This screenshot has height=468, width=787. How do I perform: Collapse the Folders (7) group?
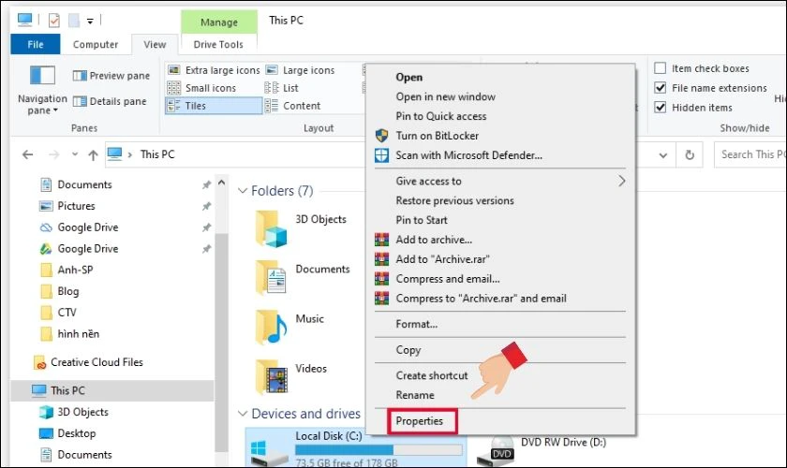pos(242,191)
